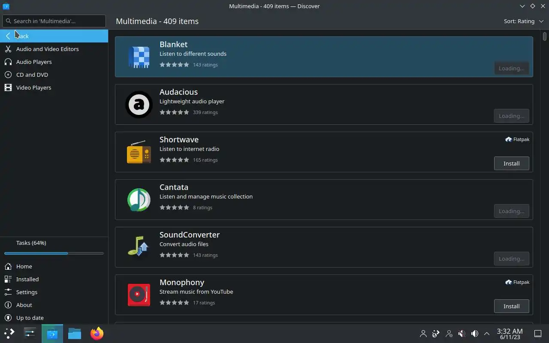Click the Monophony app icon

[x=139, y=295]
